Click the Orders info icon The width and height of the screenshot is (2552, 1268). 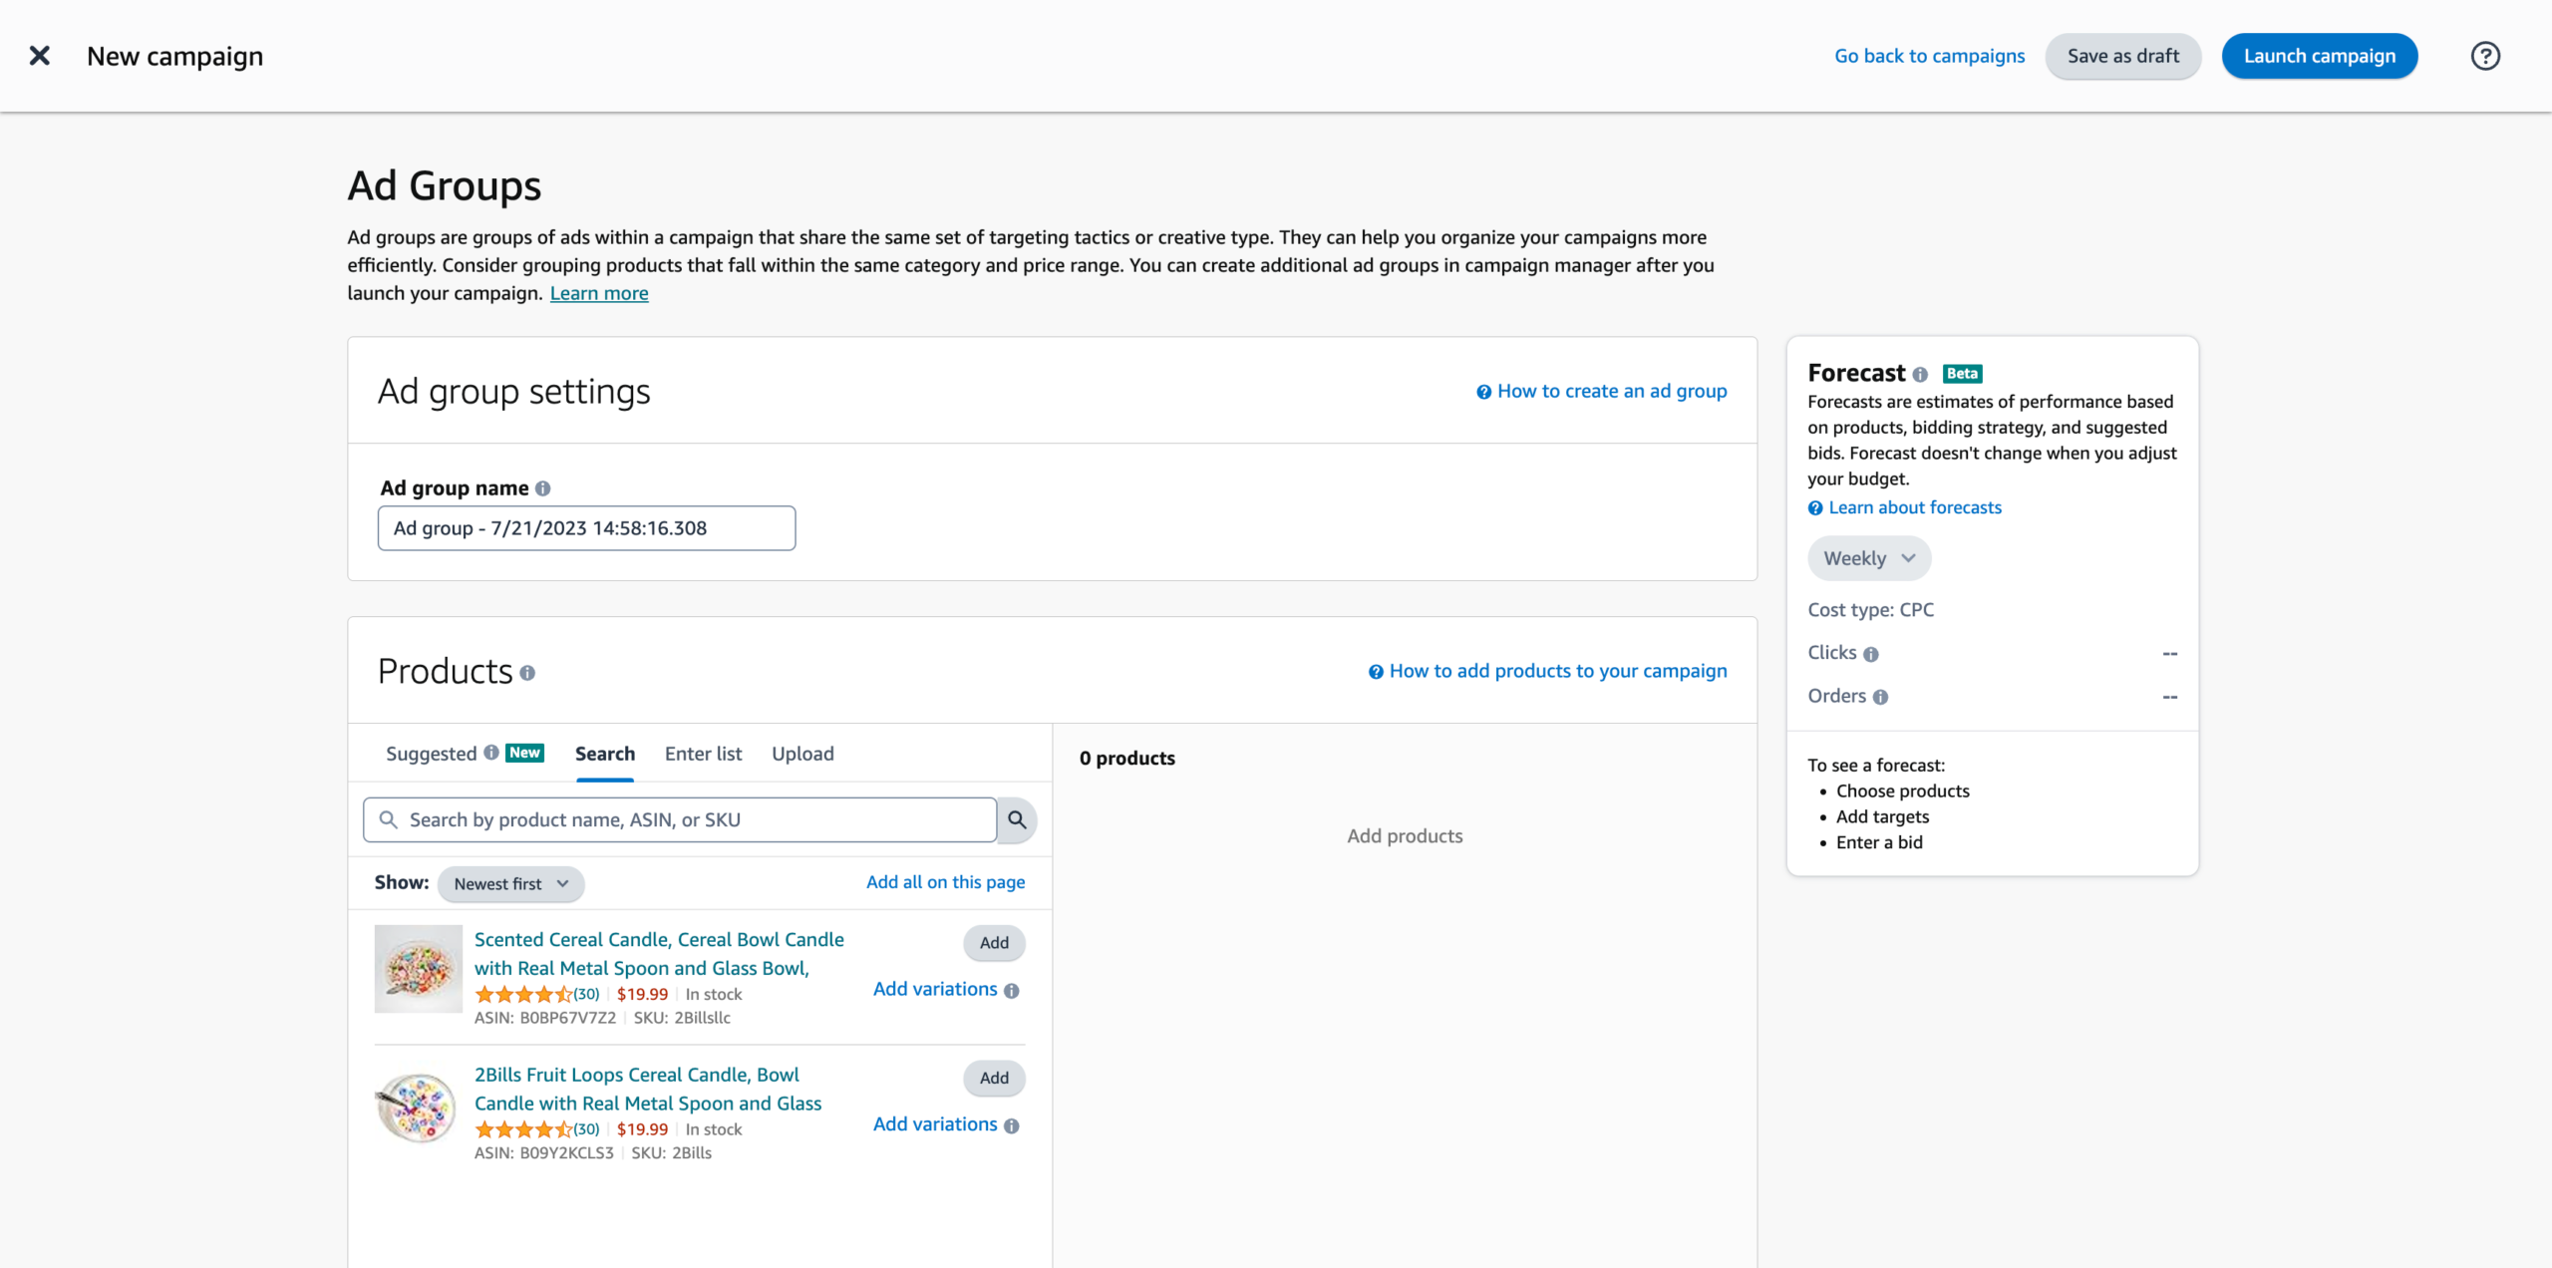1880,697
